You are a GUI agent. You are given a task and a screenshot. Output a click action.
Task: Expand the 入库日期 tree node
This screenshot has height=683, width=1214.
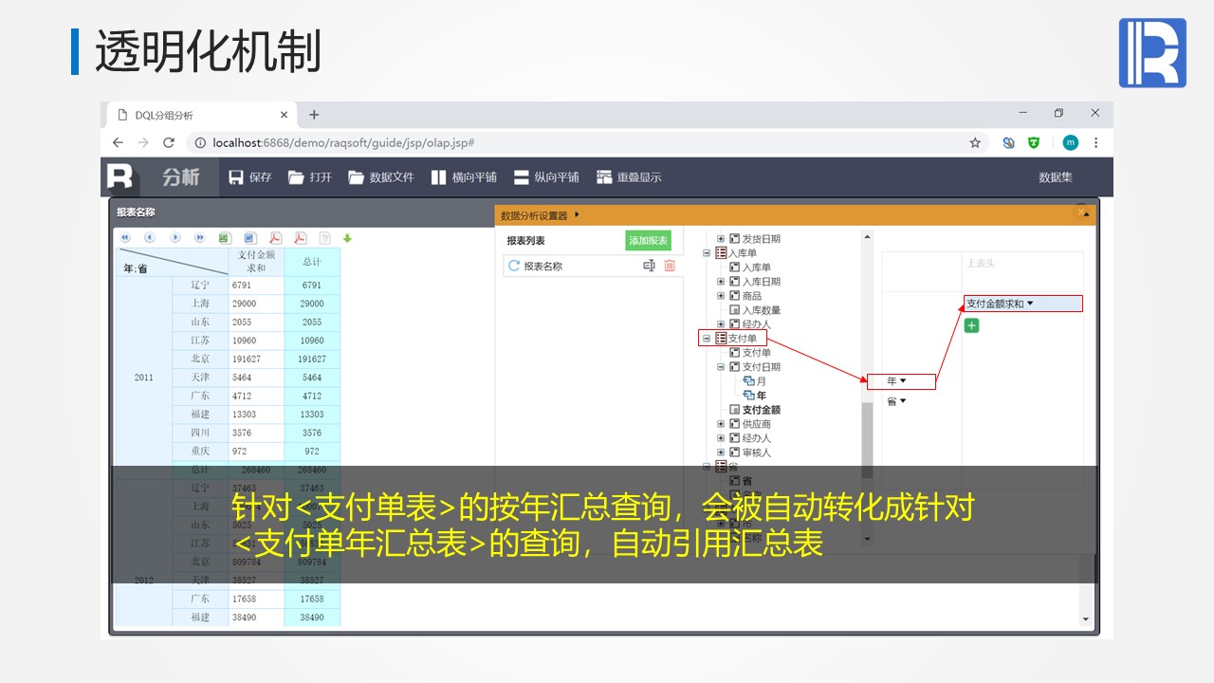click(721, 282)
